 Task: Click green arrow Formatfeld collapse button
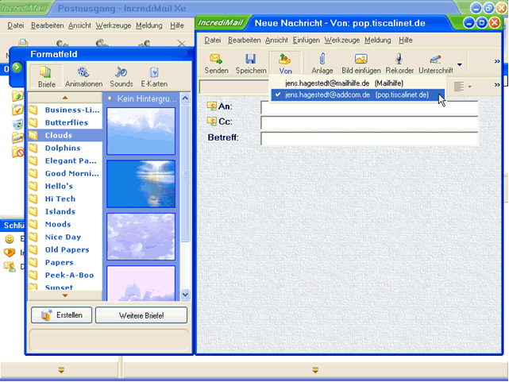point(17,68)
